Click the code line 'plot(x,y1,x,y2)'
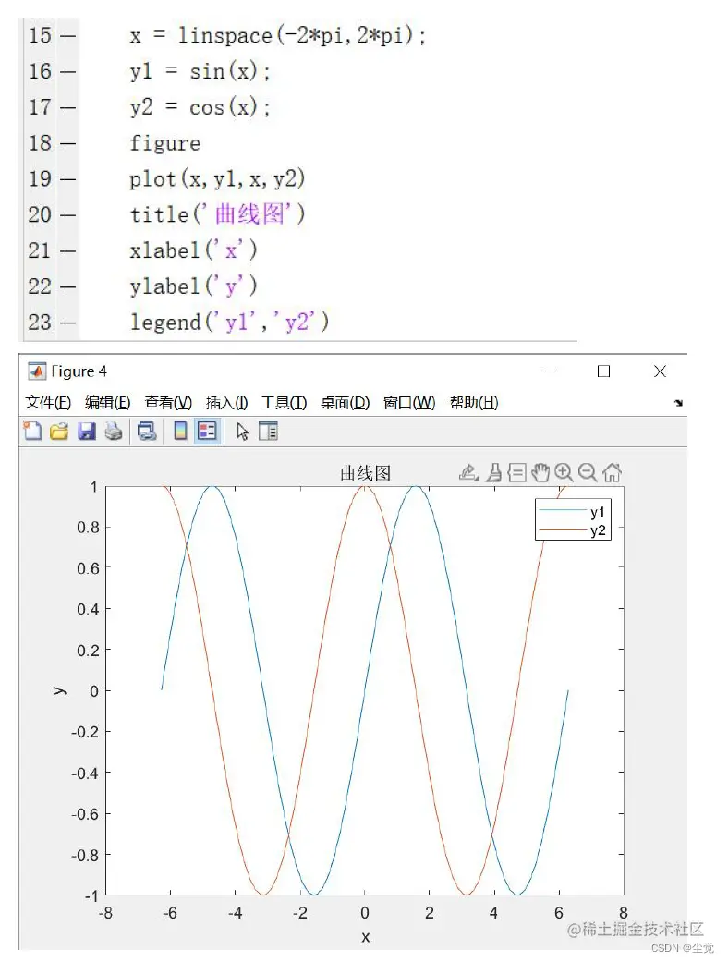The height and width of the screenshot is (962, 728). tap(216, 178)
